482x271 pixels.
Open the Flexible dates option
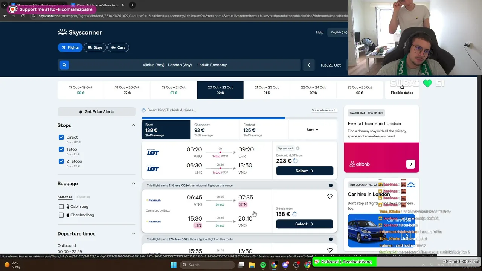pyautogui.click(x=402, y=90)
